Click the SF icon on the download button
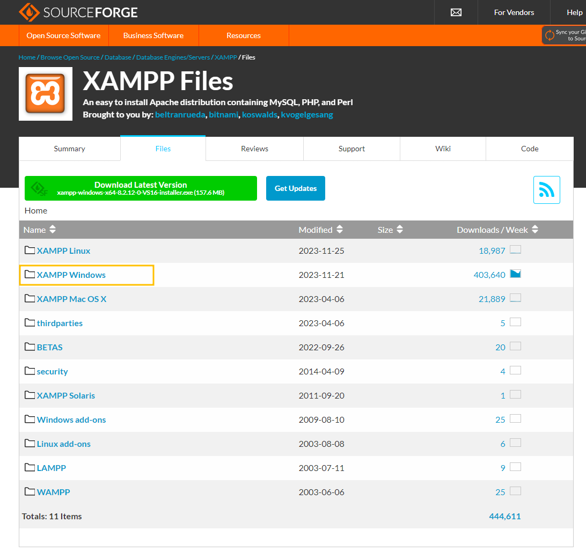This screenshot has height=552, width=586. (x=39, y=188)
